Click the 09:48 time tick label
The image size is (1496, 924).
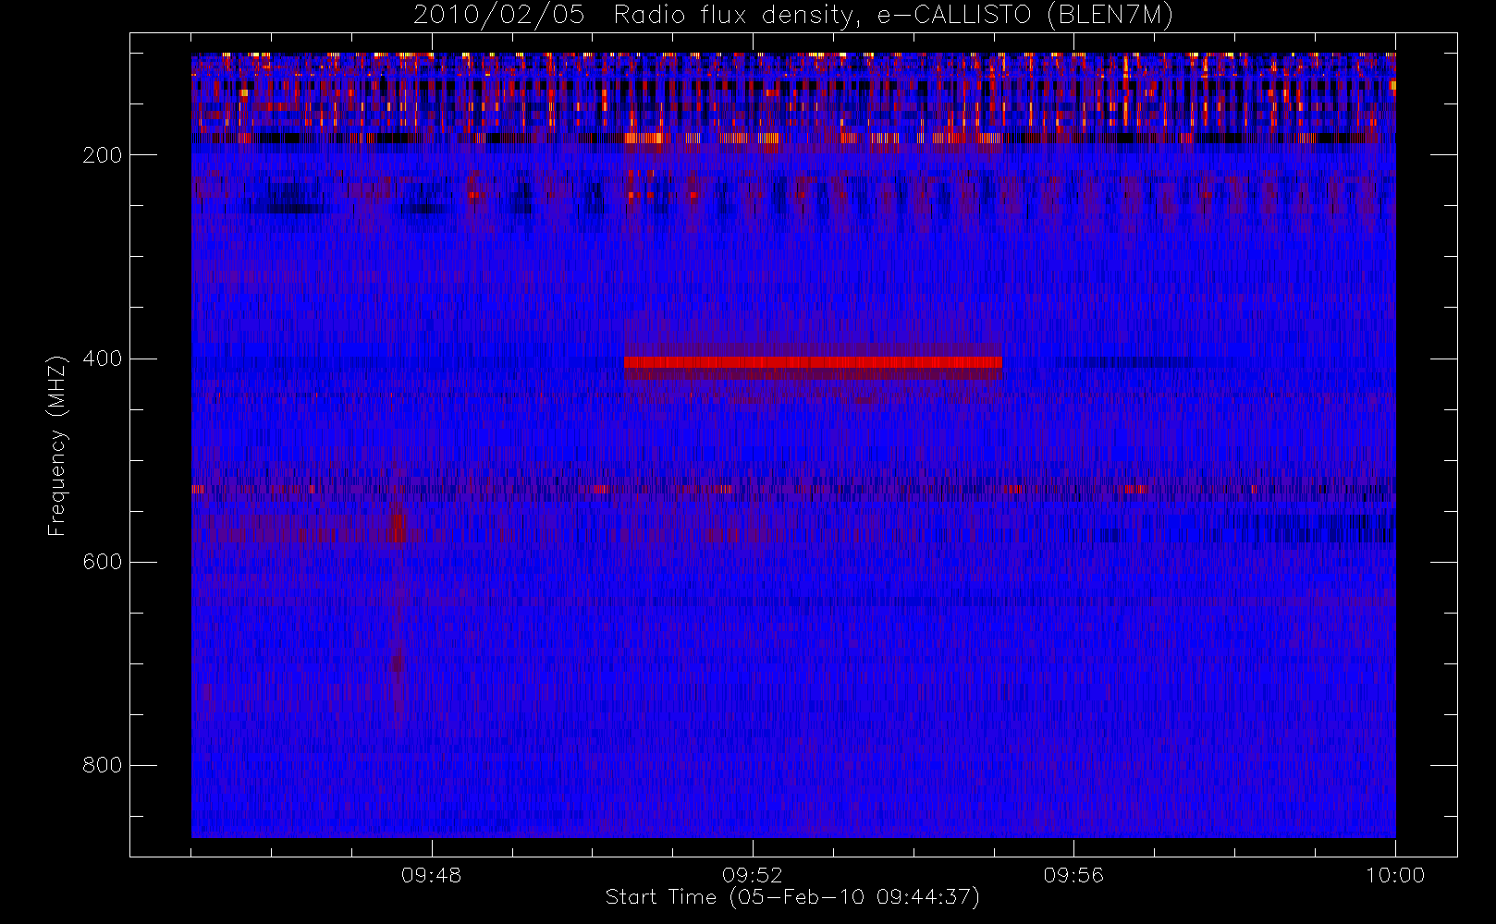[432, 875]
